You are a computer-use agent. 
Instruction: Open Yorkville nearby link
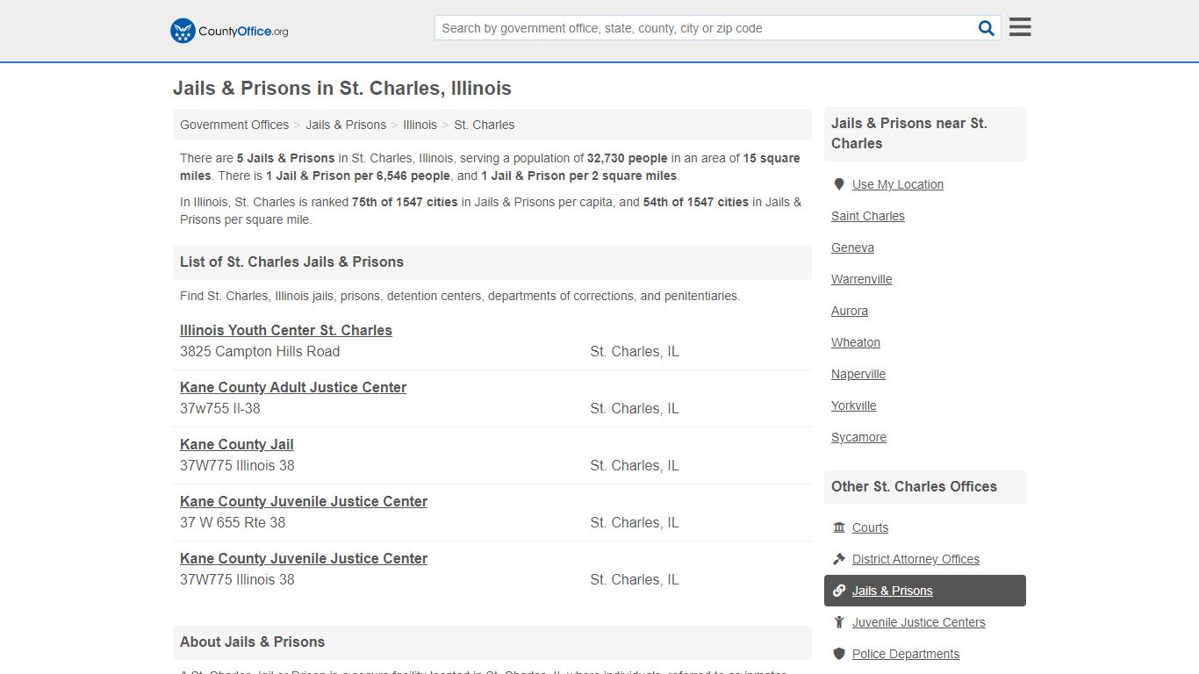(854, 405)
